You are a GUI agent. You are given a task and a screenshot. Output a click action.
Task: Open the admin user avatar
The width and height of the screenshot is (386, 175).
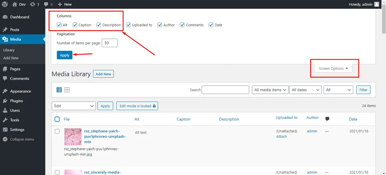(x=376, y=4)
